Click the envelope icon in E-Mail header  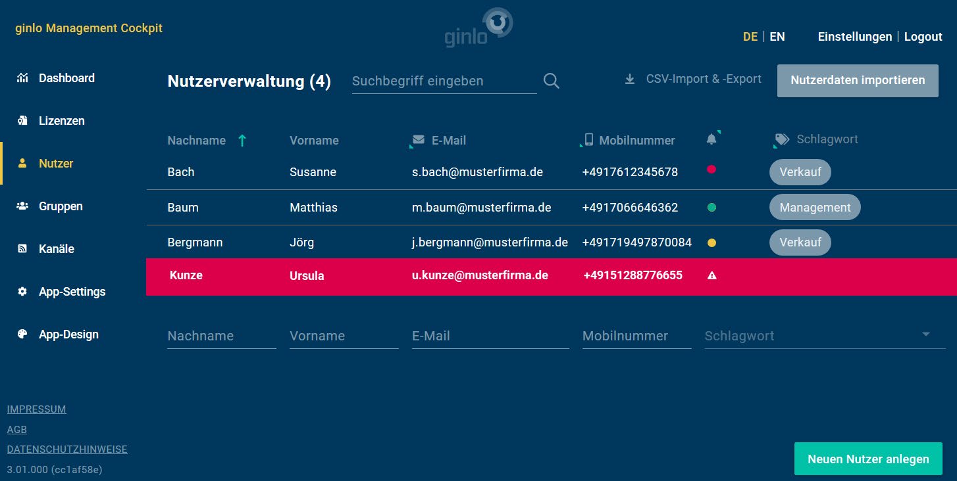[418, 140]
